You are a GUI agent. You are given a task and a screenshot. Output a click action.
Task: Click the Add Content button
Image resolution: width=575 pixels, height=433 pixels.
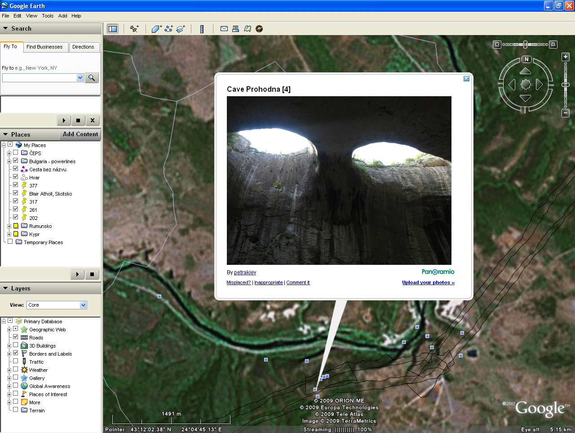tap(80, 134)
